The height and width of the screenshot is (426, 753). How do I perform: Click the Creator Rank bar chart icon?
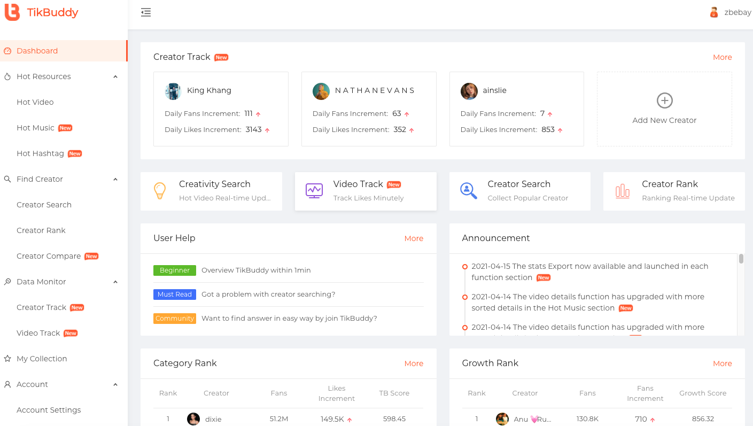point(623,191)
